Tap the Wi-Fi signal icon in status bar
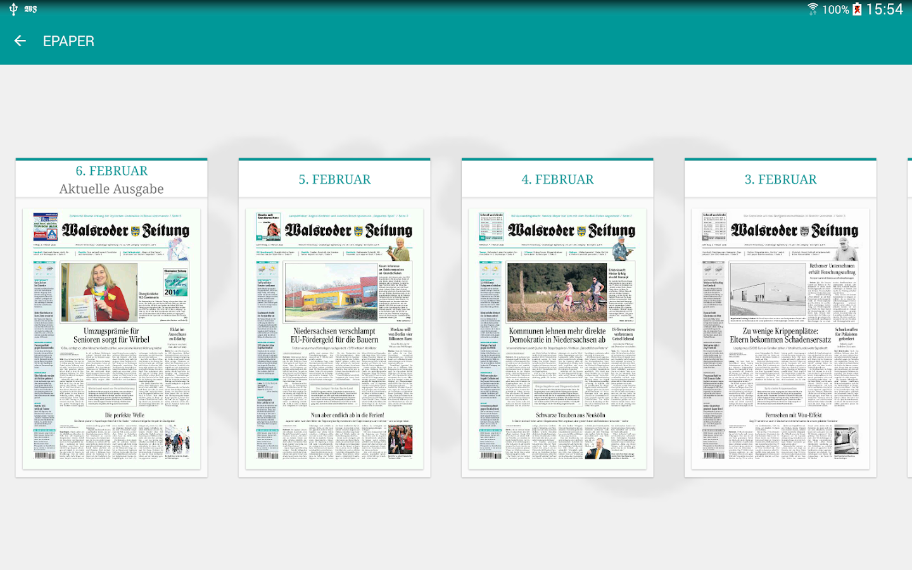Screen dimensions: 912x570 pyautogui.click(x=813, y=9)
